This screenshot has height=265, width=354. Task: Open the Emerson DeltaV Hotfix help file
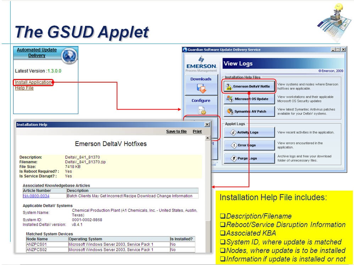249,86
